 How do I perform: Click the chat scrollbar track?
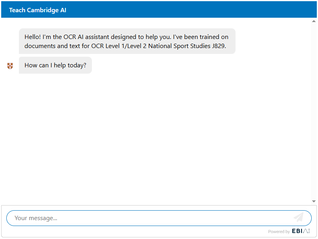tap(314, 110)
